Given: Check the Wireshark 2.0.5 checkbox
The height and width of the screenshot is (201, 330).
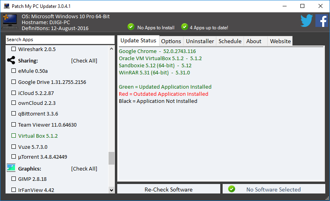Looking at the screenshot, I should 14,49.
